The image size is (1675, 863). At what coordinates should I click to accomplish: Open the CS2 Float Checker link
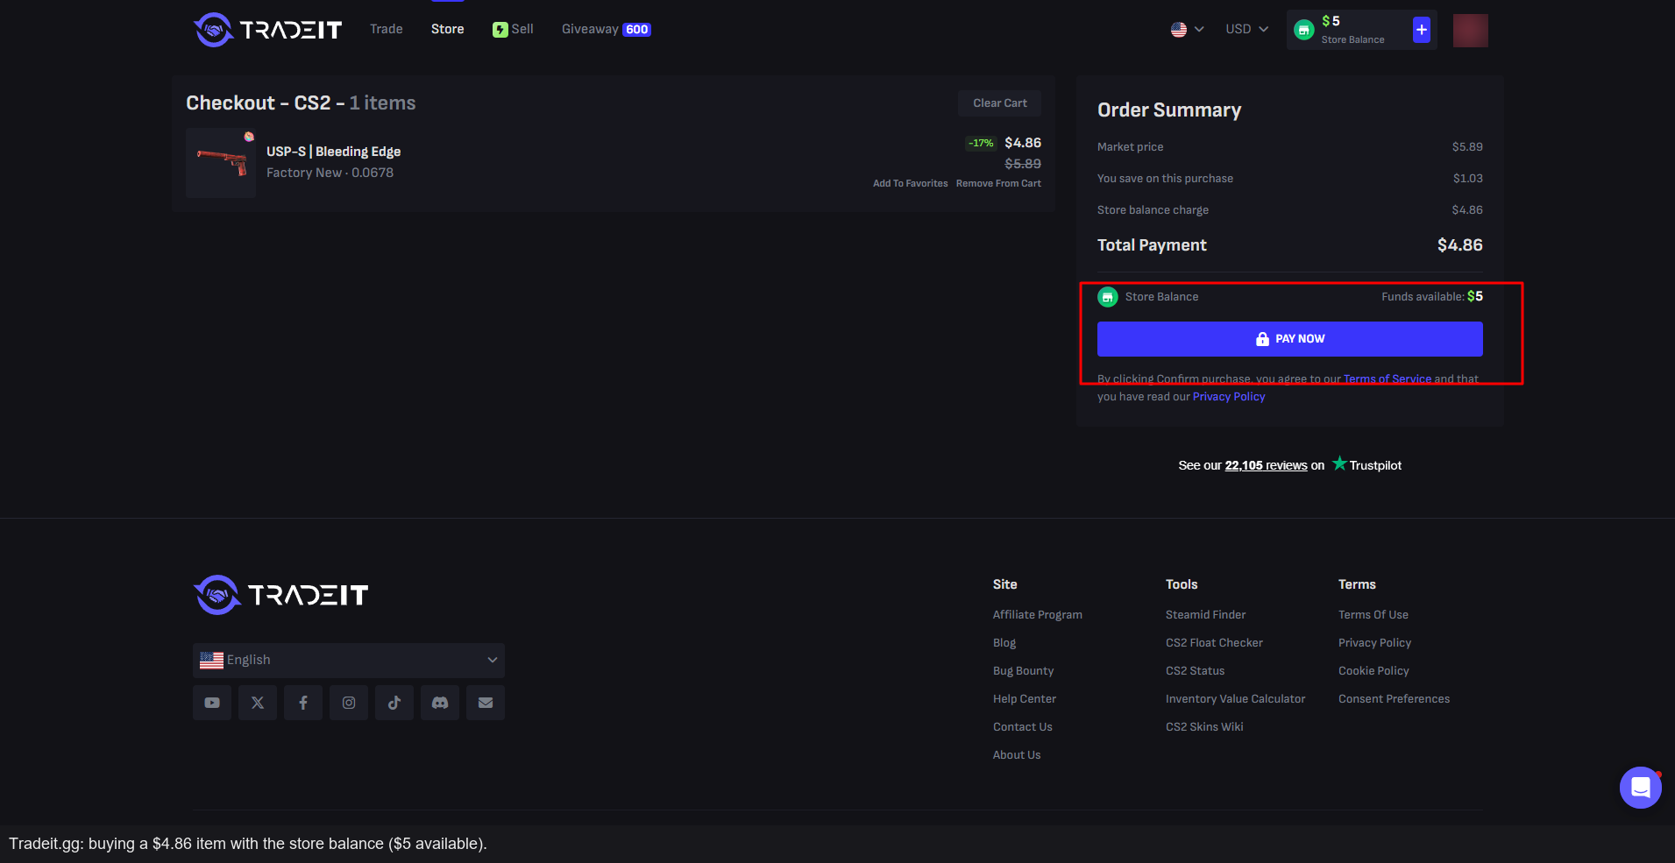(1214, 643)
